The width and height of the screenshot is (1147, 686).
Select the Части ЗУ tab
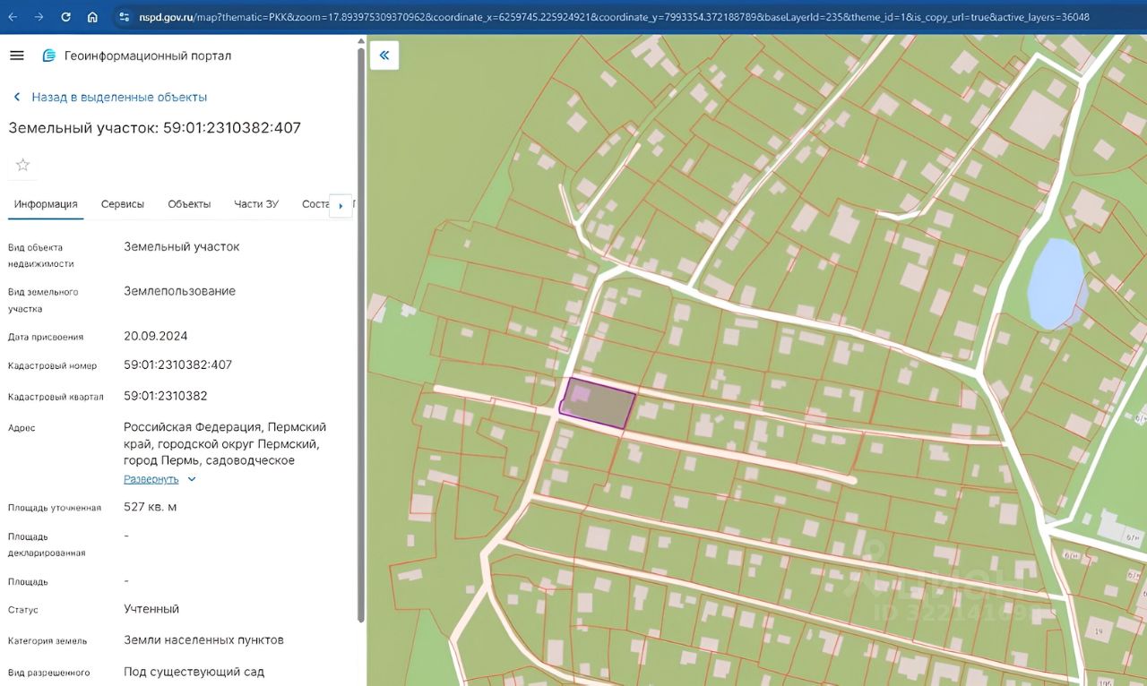tap(256, 204)
